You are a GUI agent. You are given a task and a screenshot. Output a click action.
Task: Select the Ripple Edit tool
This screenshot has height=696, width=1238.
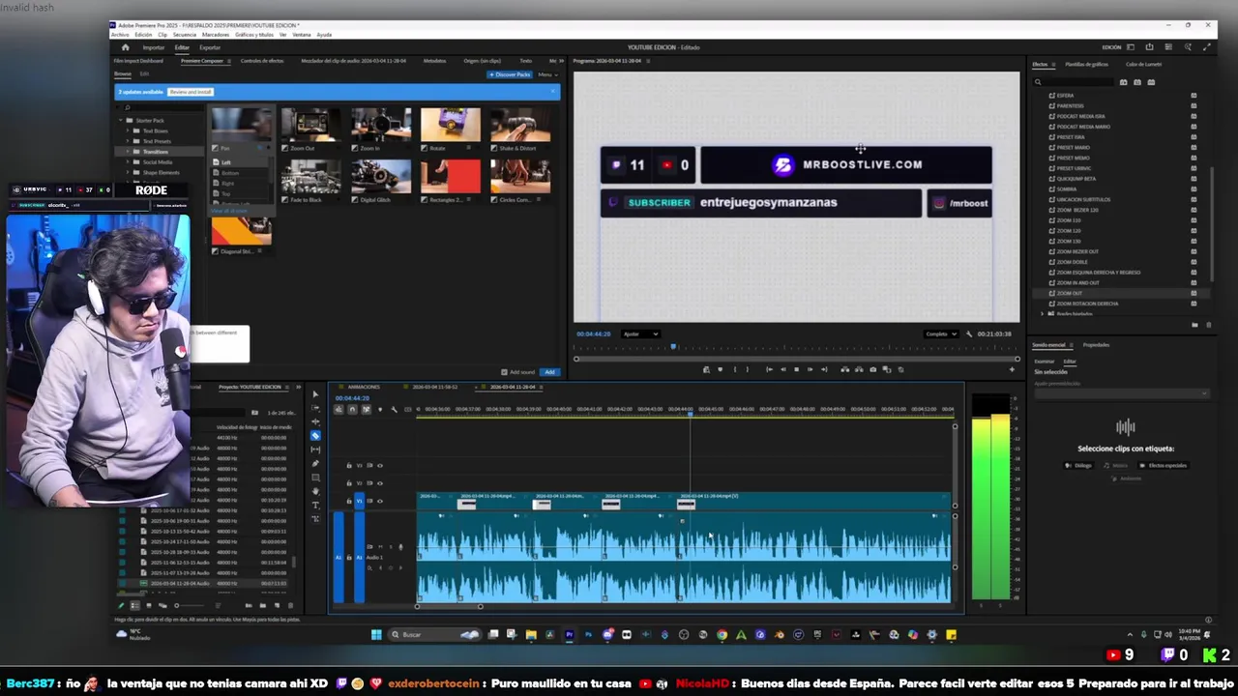click(x=315, y=421)
